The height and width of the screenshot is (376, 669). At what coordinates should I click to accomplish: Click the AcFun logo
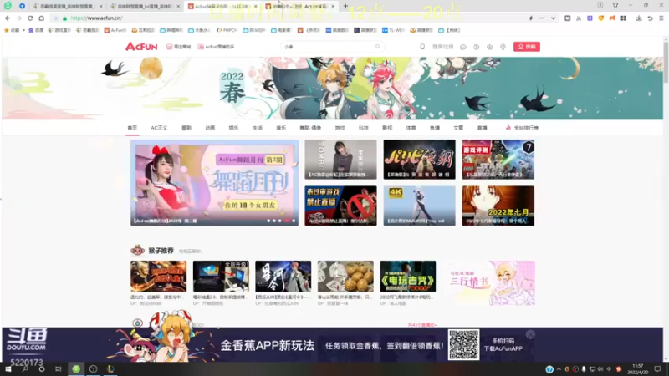(x=141, y=47)
